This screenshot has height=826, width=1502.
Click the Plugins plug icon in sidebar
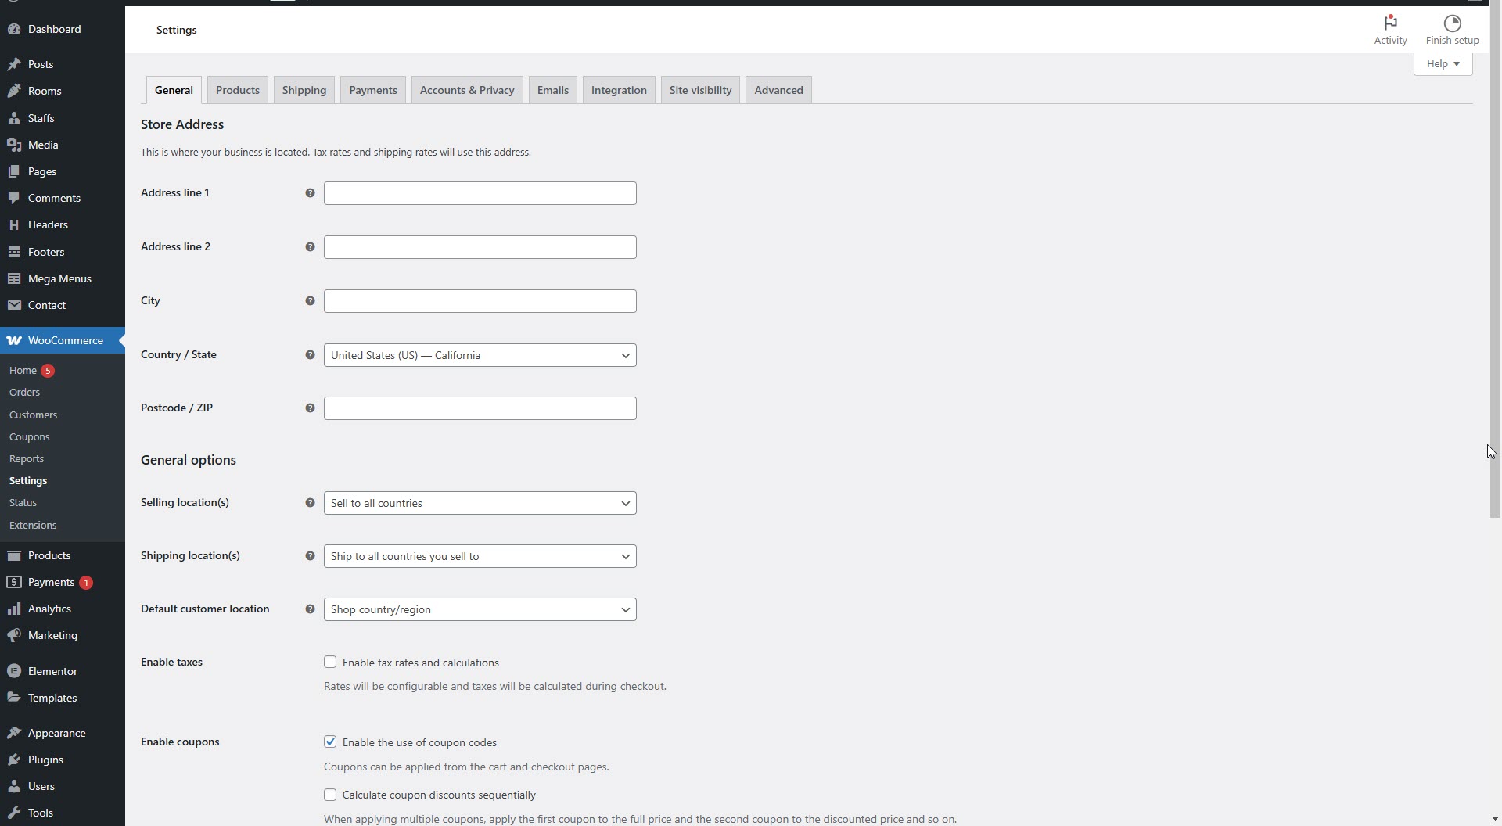click(14, 760)
